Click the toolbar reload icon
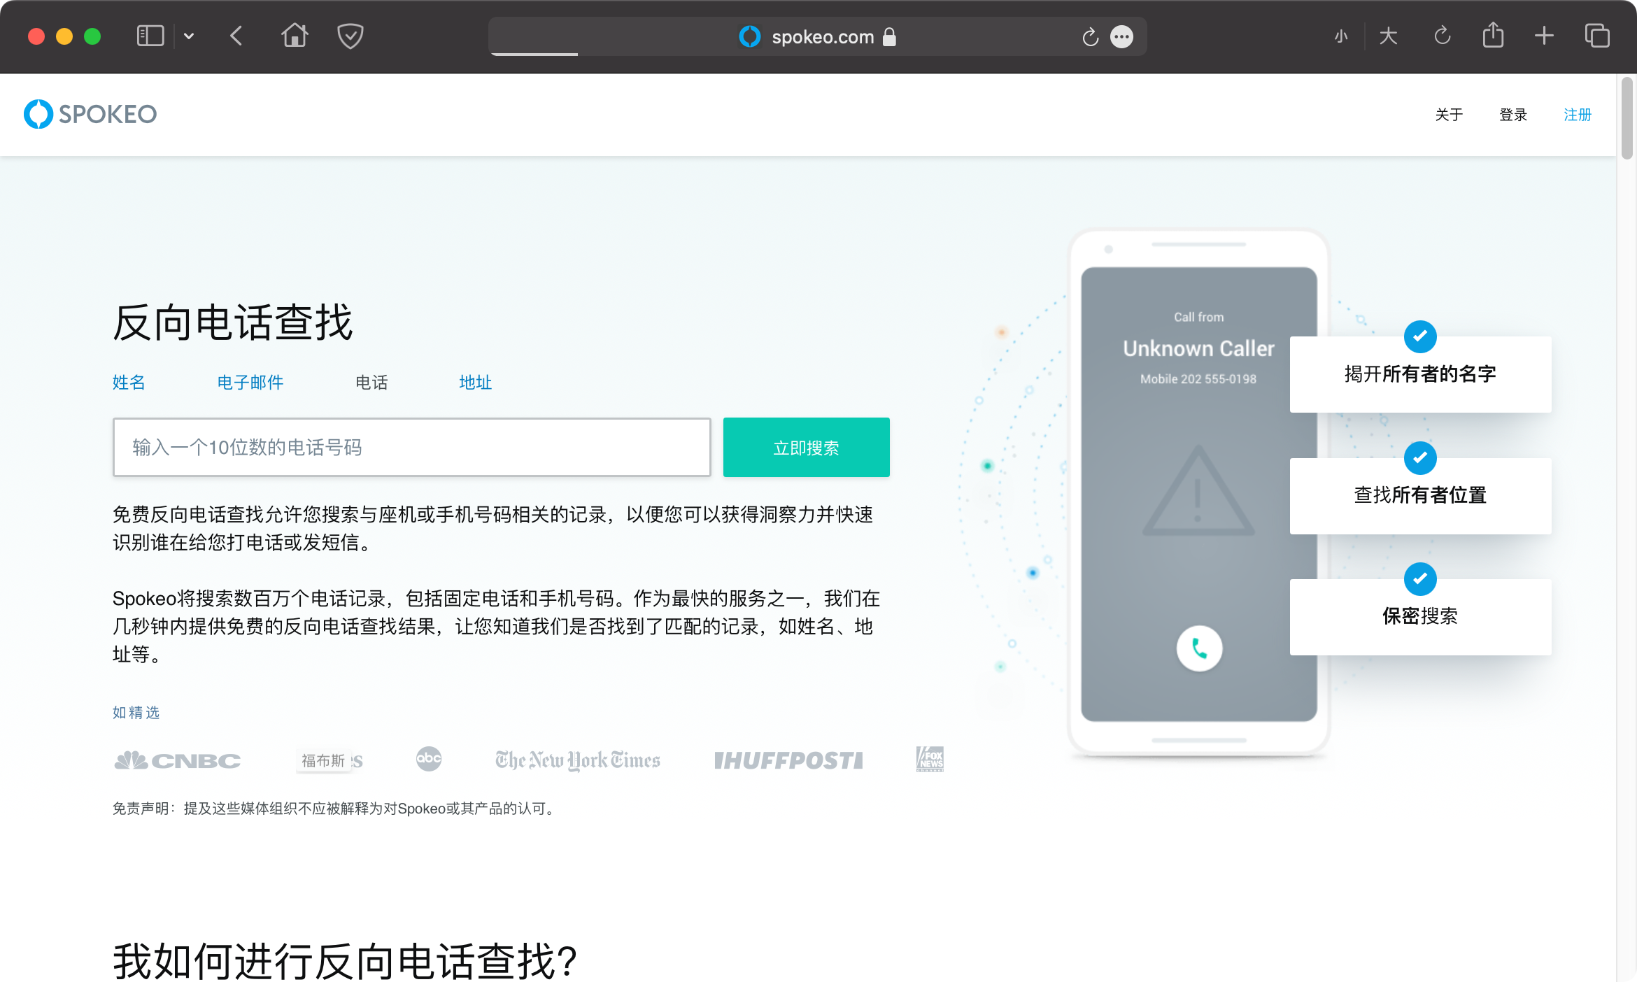This screenshot has height=982, width=1637. pyautogui.click(x=1442, y=36)
